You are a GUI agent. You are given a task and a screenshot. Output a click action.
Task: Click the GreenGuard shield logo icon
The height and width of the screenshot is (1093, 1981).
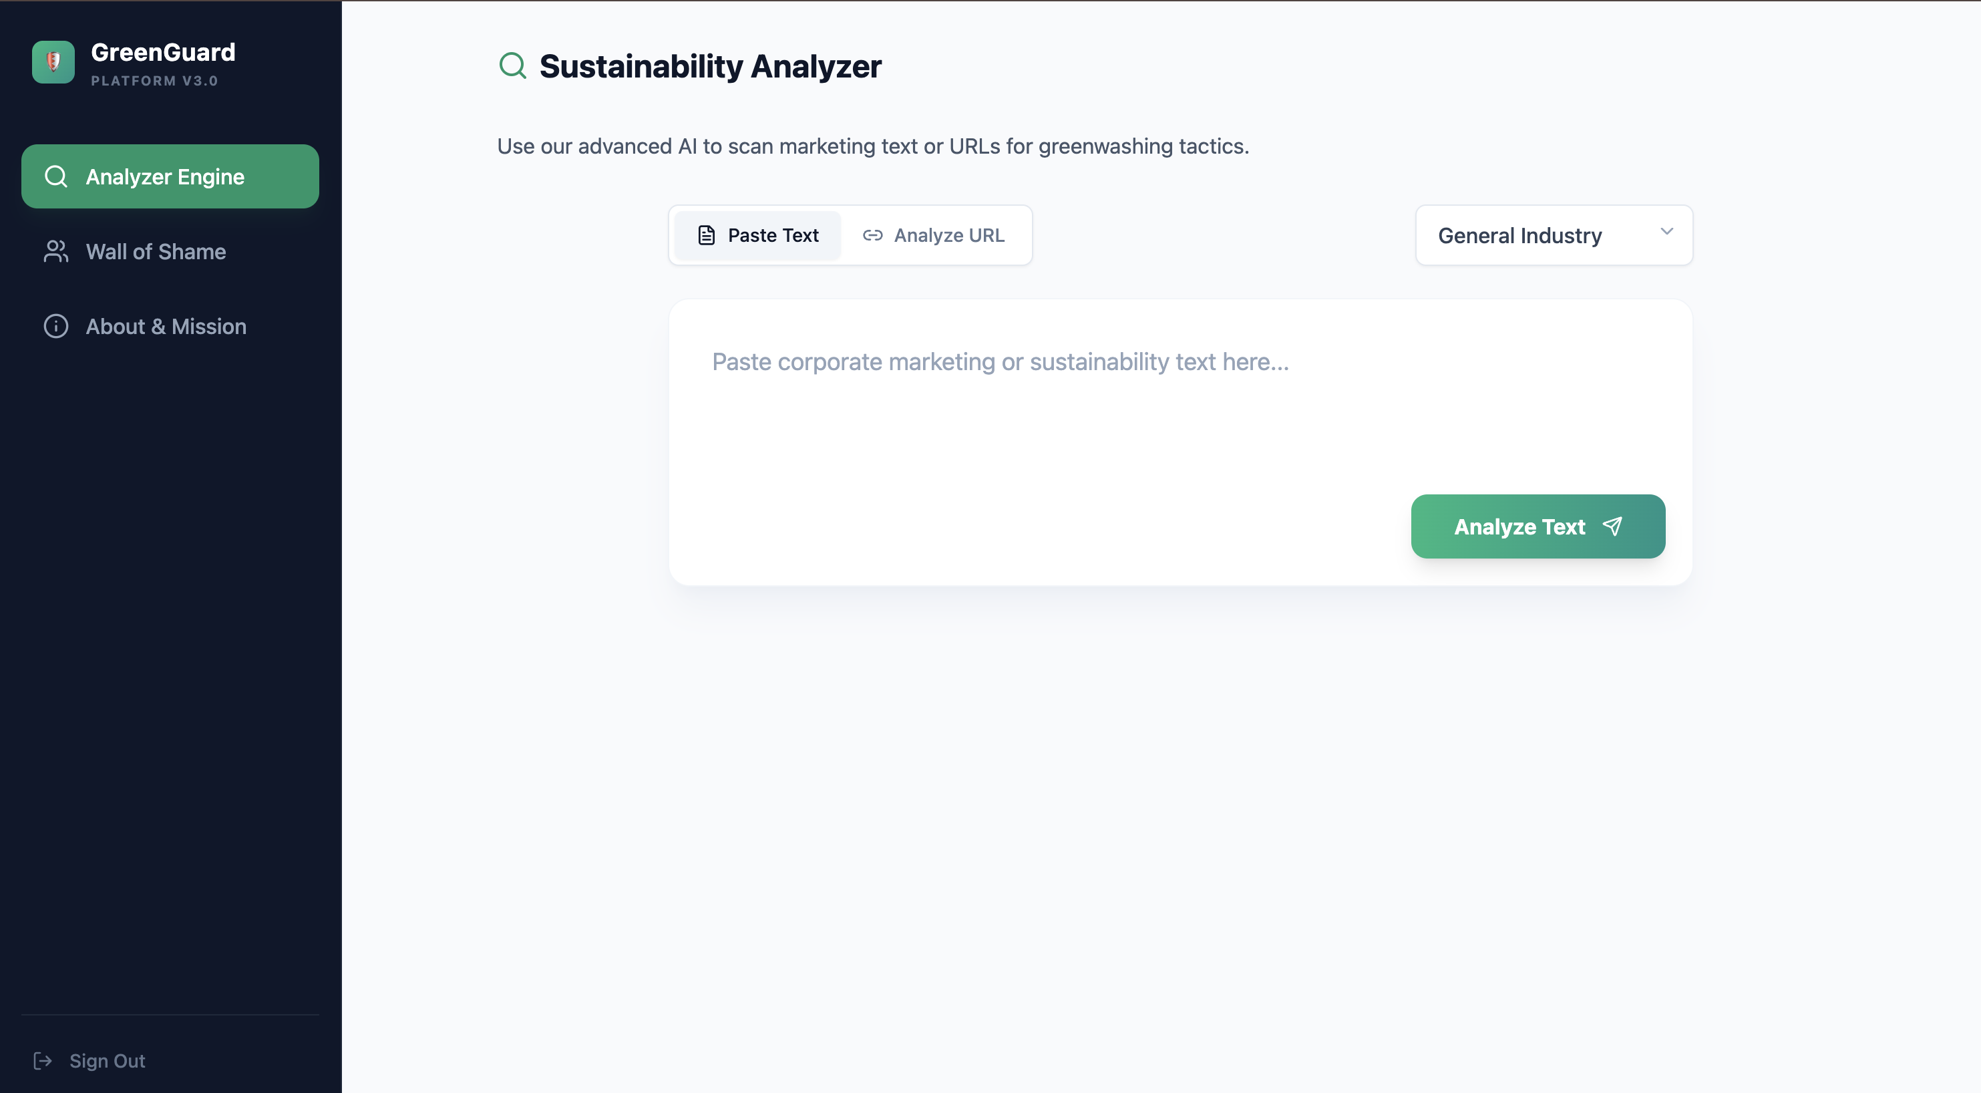point(53,61)
